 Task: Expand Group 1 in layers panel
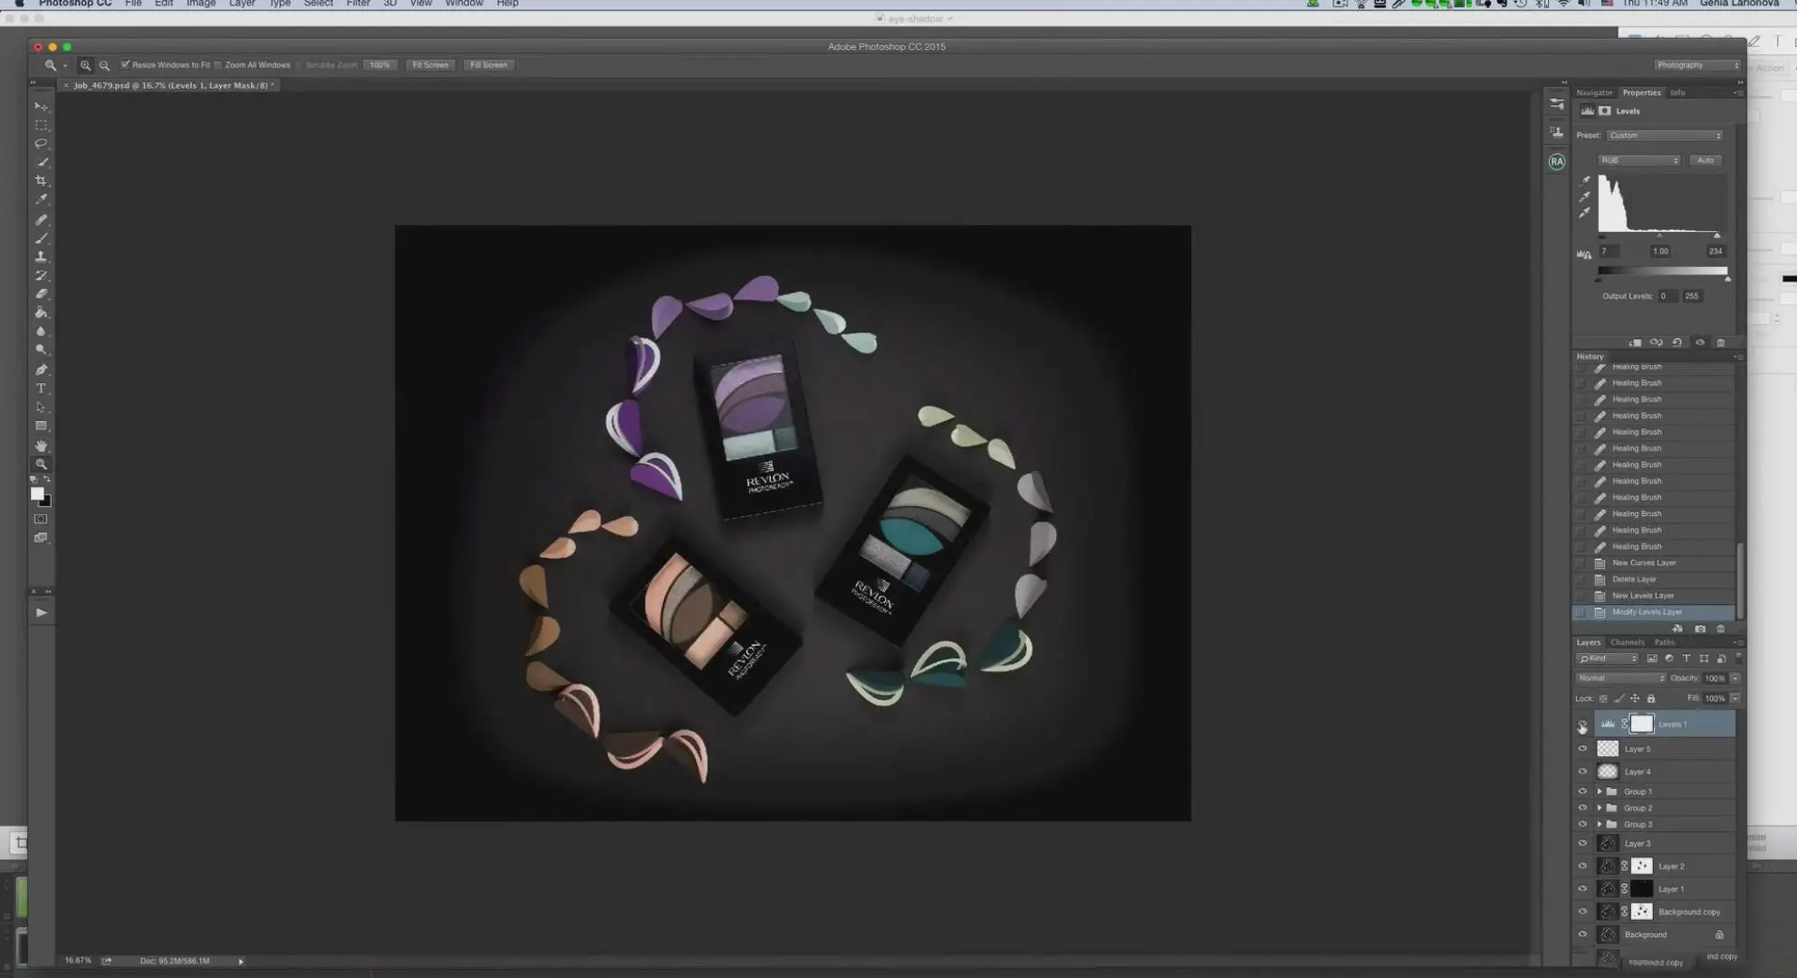(x=1600, y=791)
